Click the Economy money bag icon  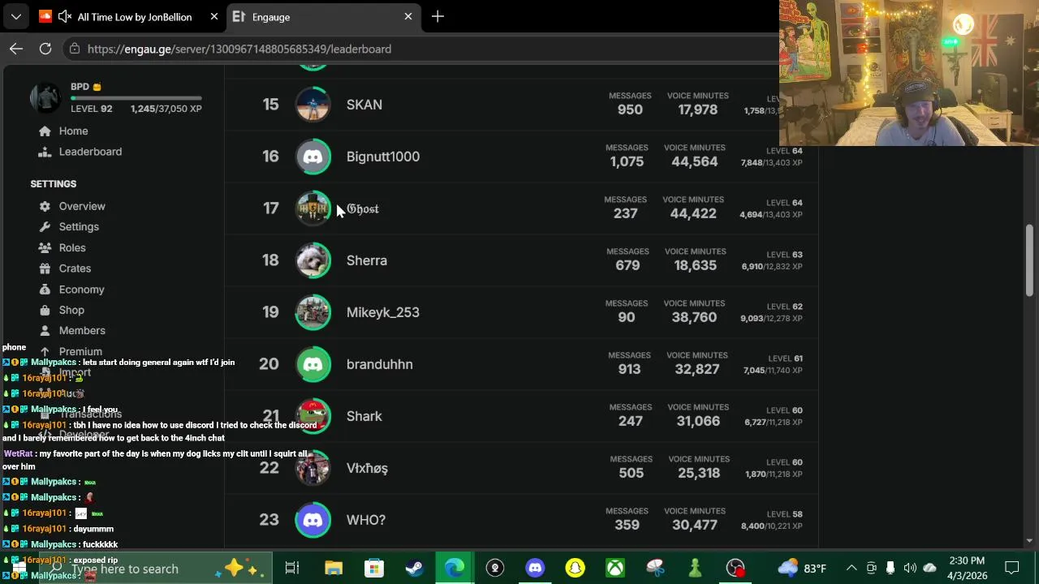[45, 289]
